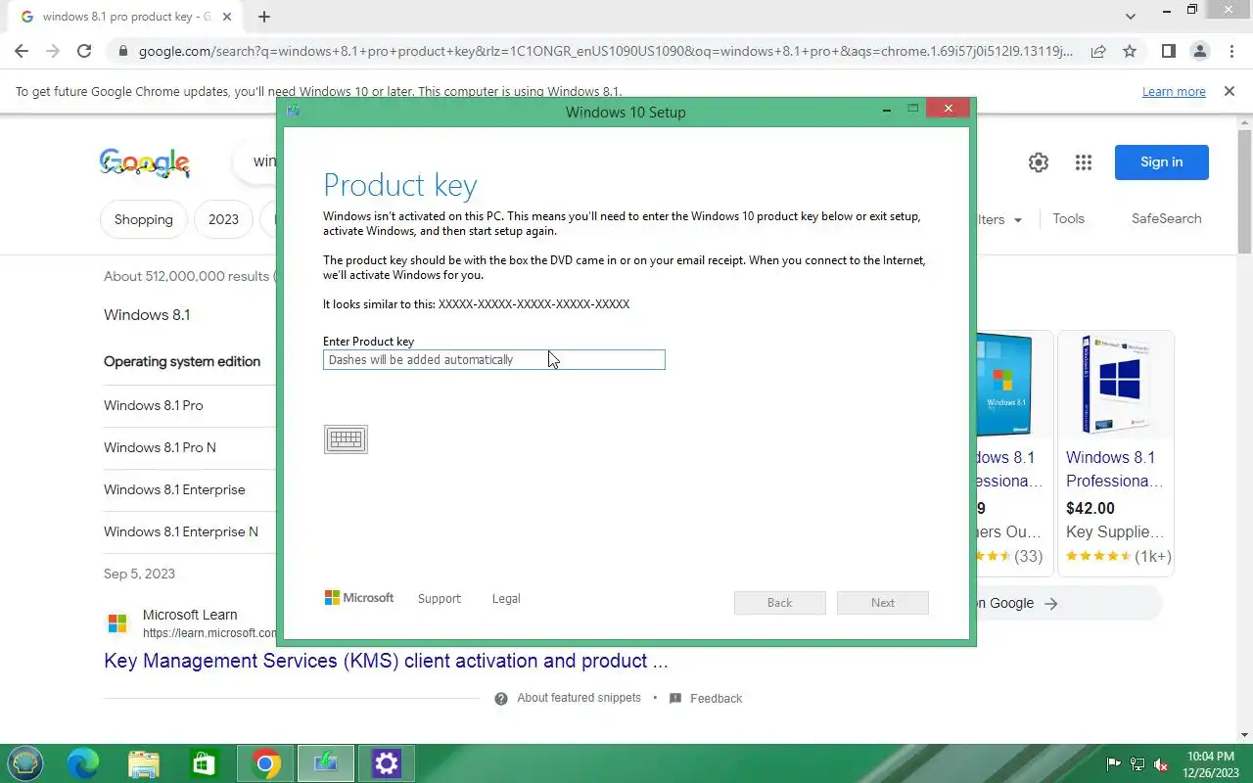This screenshot has width=1253, height=783.
Task: Click the Setup window title bar icon
Action: (x=293, y=111)
